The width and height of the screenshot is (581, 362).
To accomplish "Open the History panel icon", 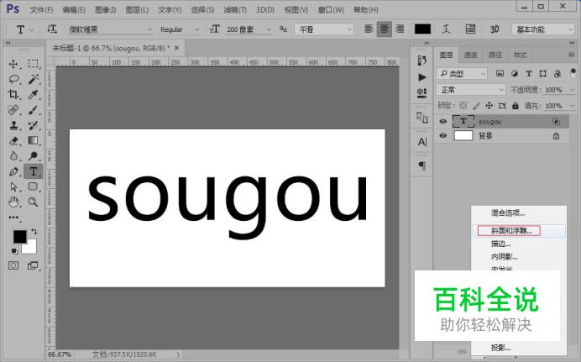I will point(421,60).
